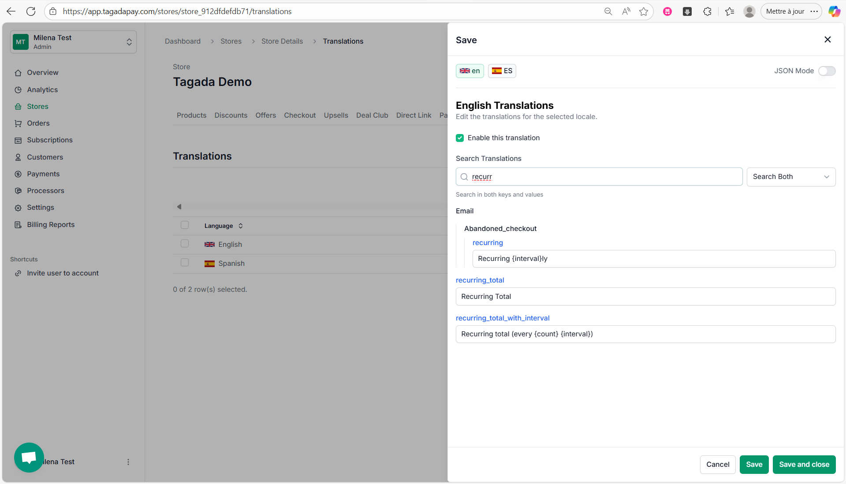The image size is (846, 484).
Task: Click the left scroll arrow
Action: pos(179,207)
